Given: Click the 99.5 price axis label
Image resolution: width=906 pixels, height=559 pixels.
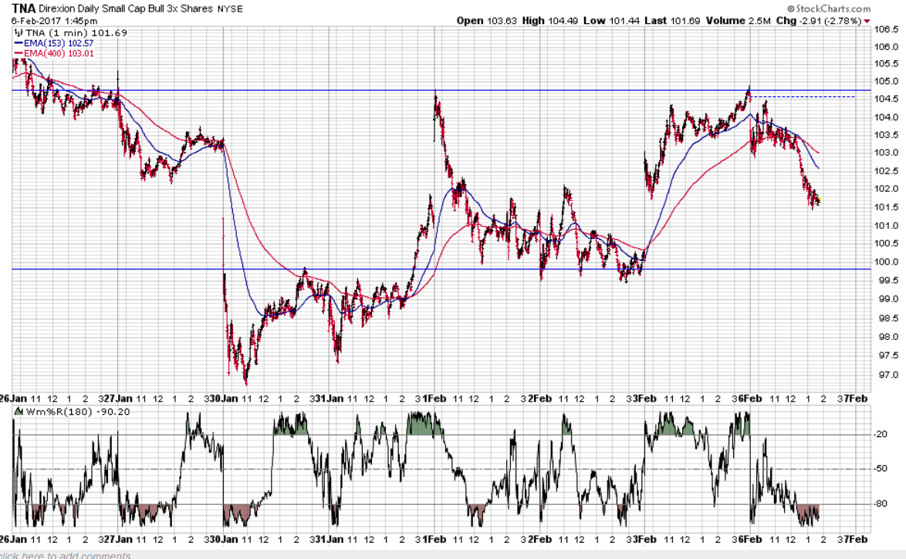Looking at the screenshot, I should click(889, 281).
